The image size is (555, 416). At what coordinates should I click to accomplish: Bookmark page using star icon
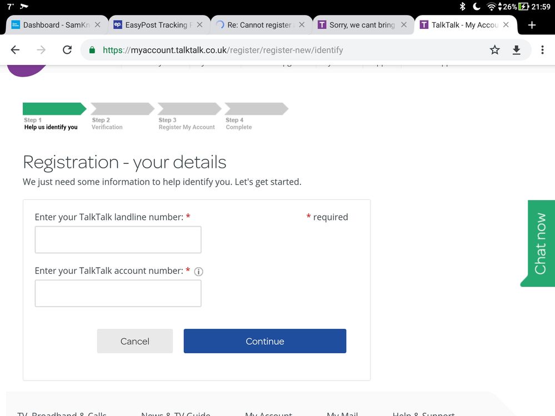494,50
